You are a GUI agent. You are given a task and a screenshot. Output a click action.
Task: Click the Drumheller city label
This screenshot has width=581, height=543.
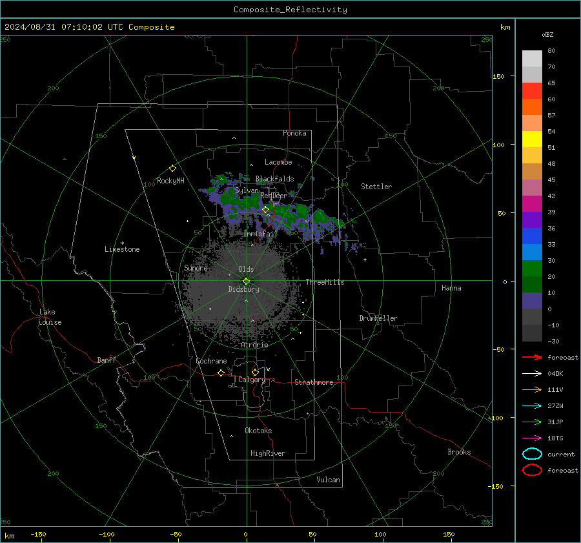378,318
